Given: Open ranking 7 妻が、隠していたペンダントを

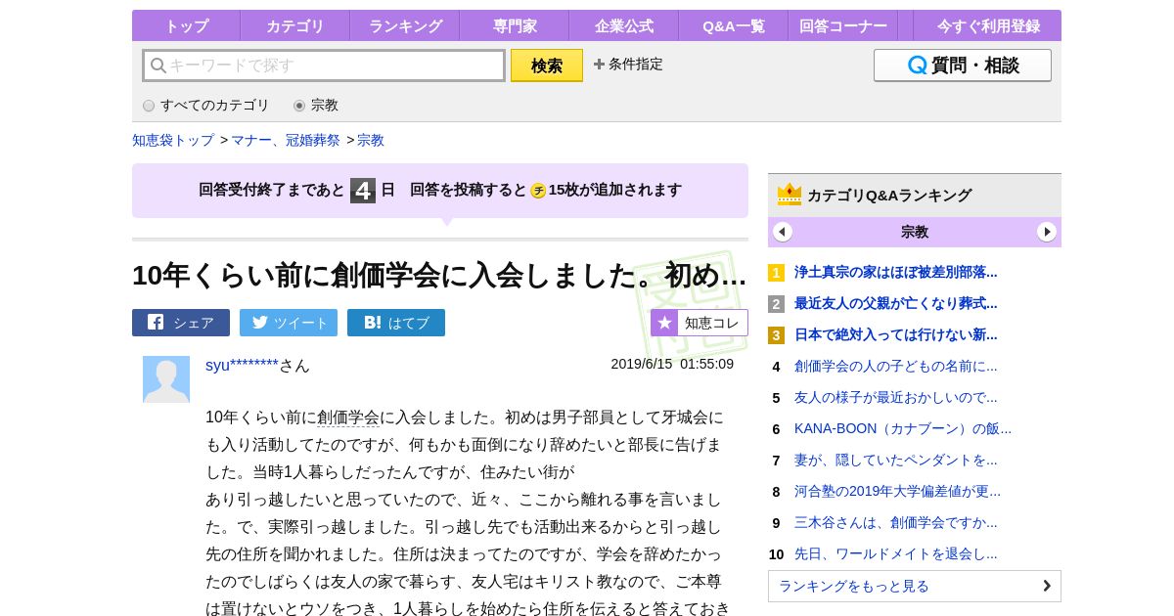Looking at the screenshot, I should tap(895, 460).
